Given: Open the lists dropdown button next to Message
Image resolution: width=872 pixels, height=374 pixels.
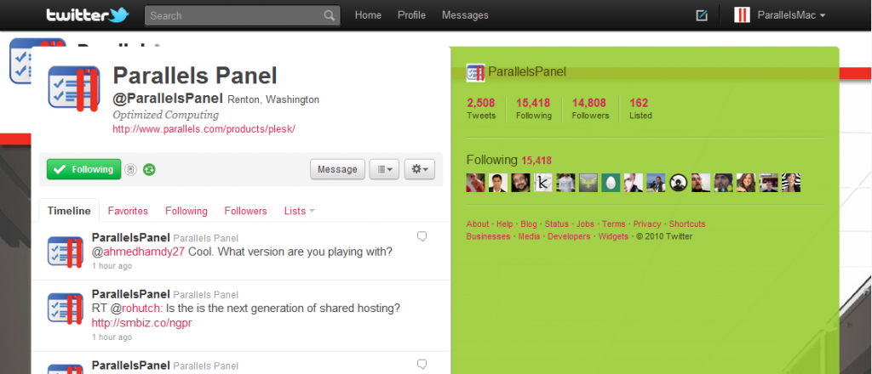Looking at the screenshot, I should (384, 169).
